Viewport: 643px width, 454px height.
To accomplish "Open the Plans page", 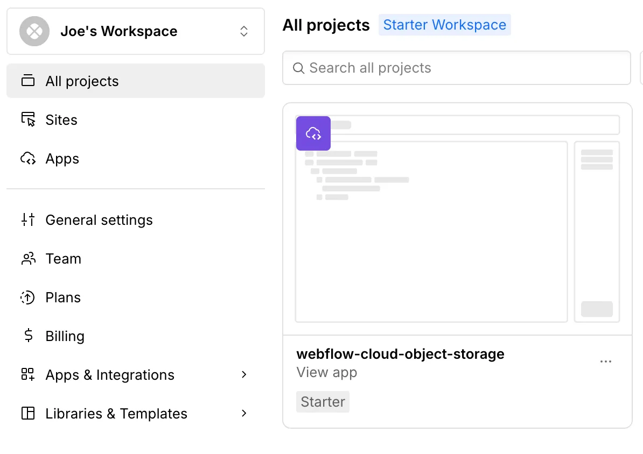I will tap(135, 297).
